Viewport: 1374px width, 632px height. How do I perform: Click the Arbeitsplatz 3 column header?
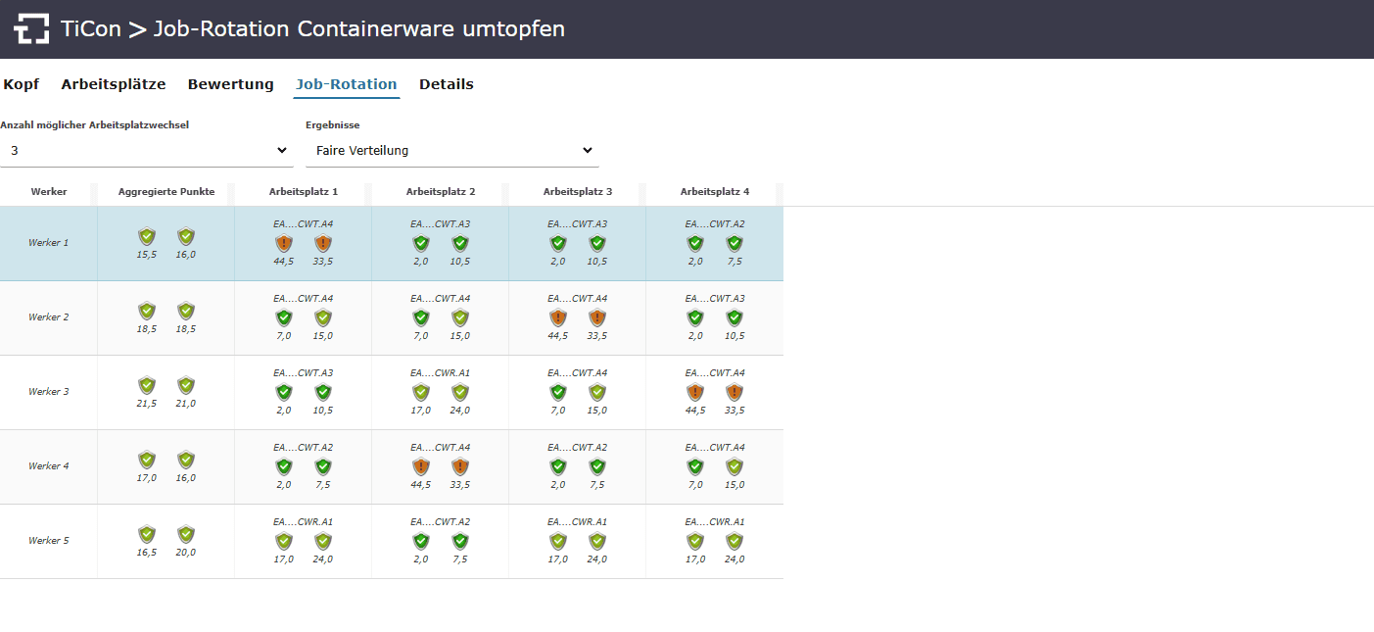[578, 192]
